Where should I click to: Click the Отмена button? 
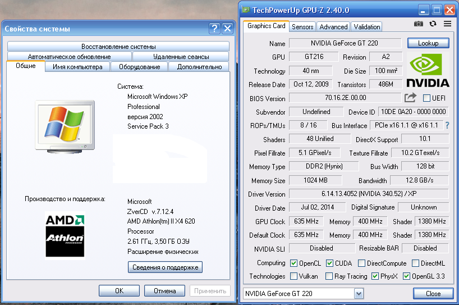tap(164, 290)
